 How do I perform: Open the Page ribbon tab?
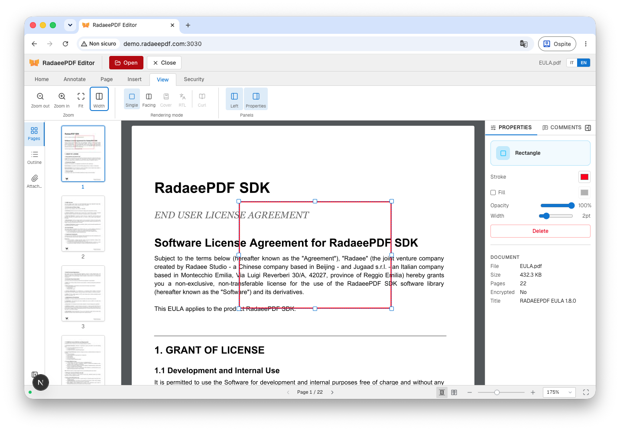point(107,79)
